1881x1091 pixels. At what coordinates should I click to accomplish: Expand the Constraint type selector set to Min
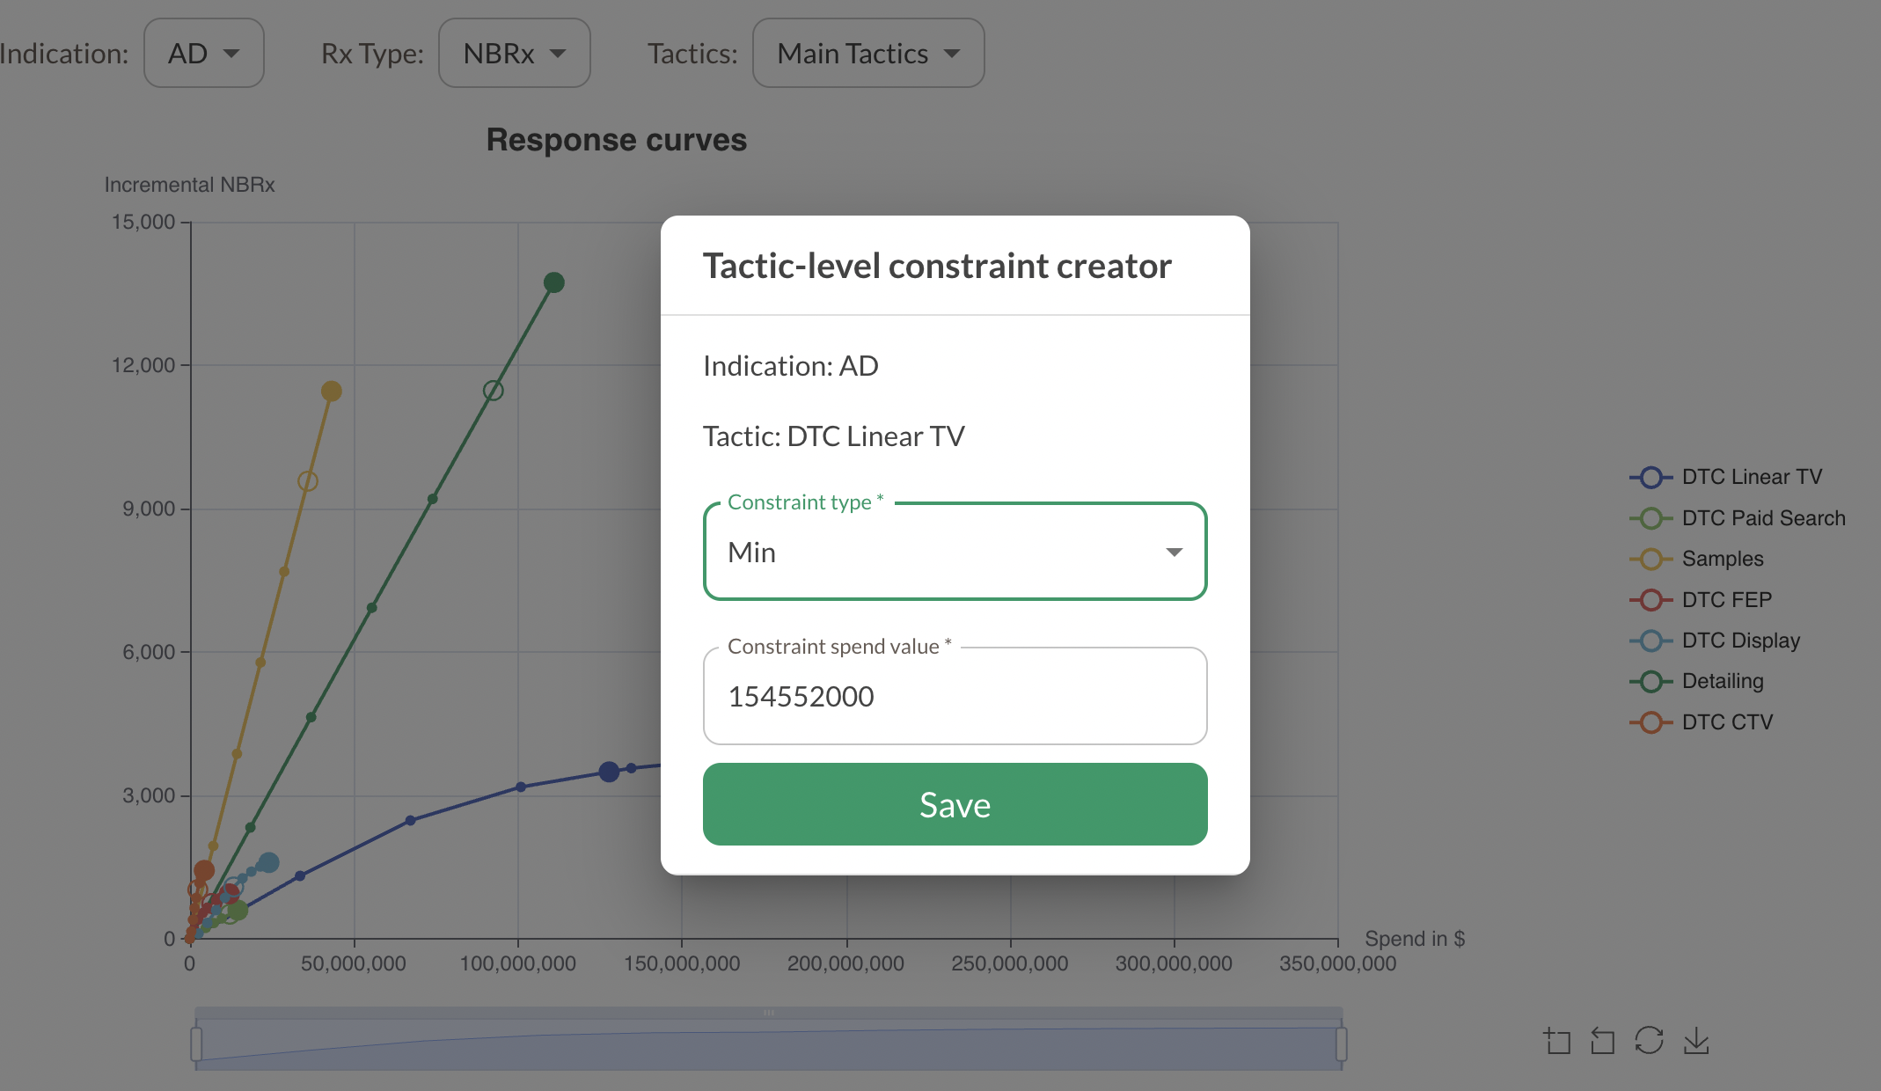(955, 552)
